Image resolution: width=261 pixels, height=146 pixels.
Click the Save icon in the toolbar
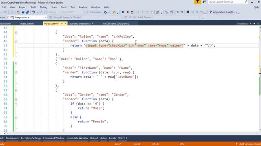click(23, 12)
